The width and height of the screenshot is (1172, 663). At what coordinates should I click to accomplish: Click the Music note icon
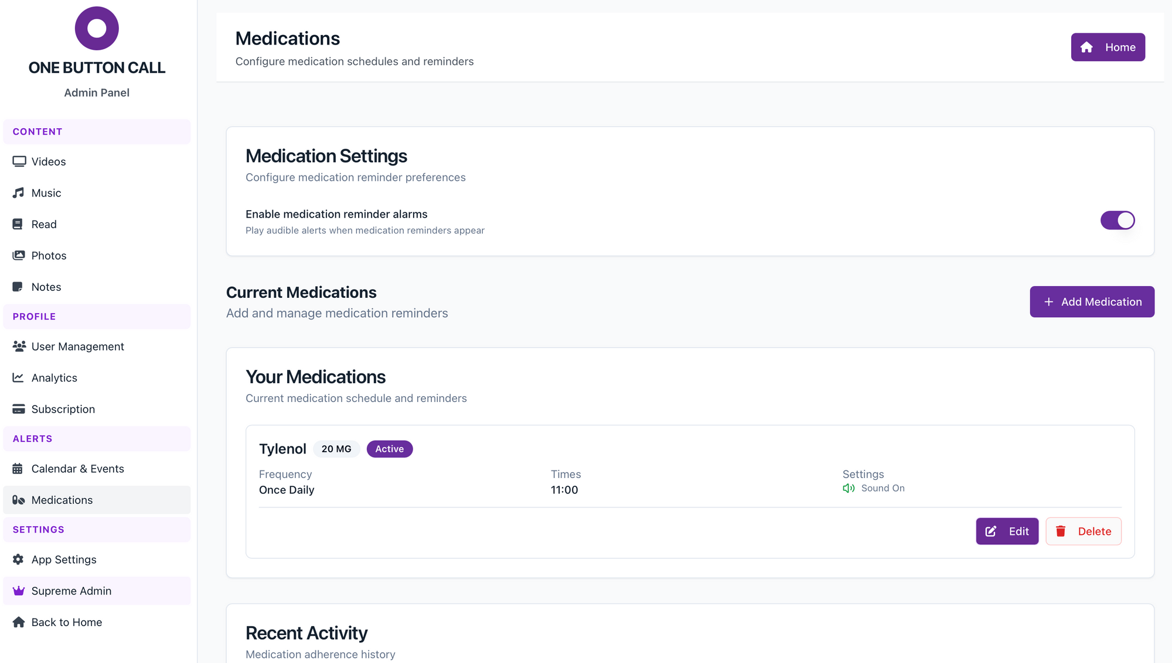(x=19, y=193)
